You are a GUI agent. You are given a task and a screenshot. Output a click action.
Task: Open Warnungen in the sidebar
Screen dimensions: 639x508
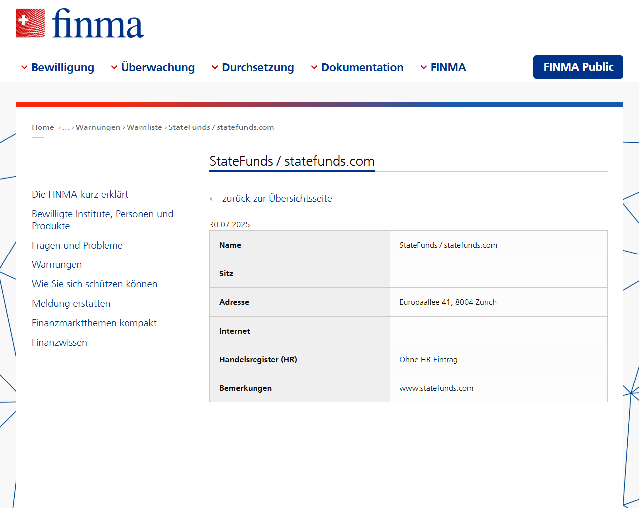(x=57, y=264)
